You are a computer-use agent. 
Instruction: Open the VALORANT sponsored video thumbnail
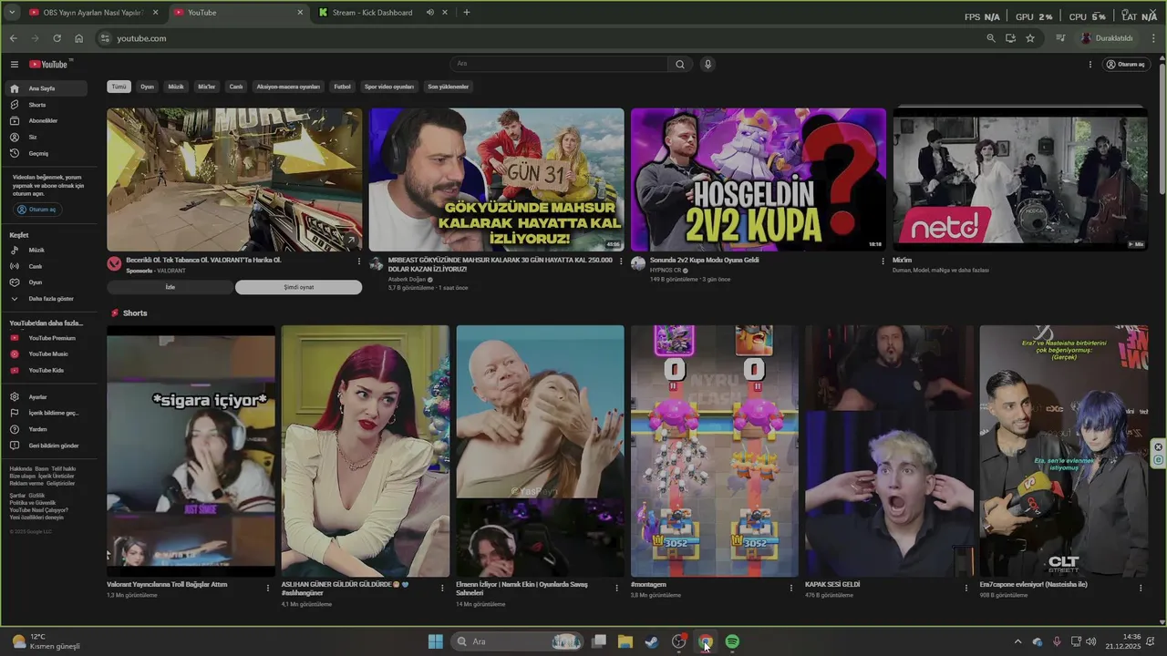(234, 179)
